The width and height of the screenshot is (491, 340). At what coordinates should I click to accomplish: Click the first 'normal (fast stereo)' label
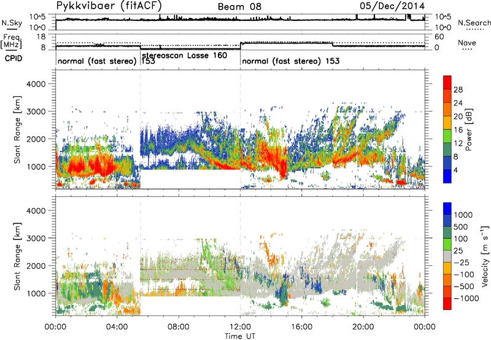tap(98, 61)
